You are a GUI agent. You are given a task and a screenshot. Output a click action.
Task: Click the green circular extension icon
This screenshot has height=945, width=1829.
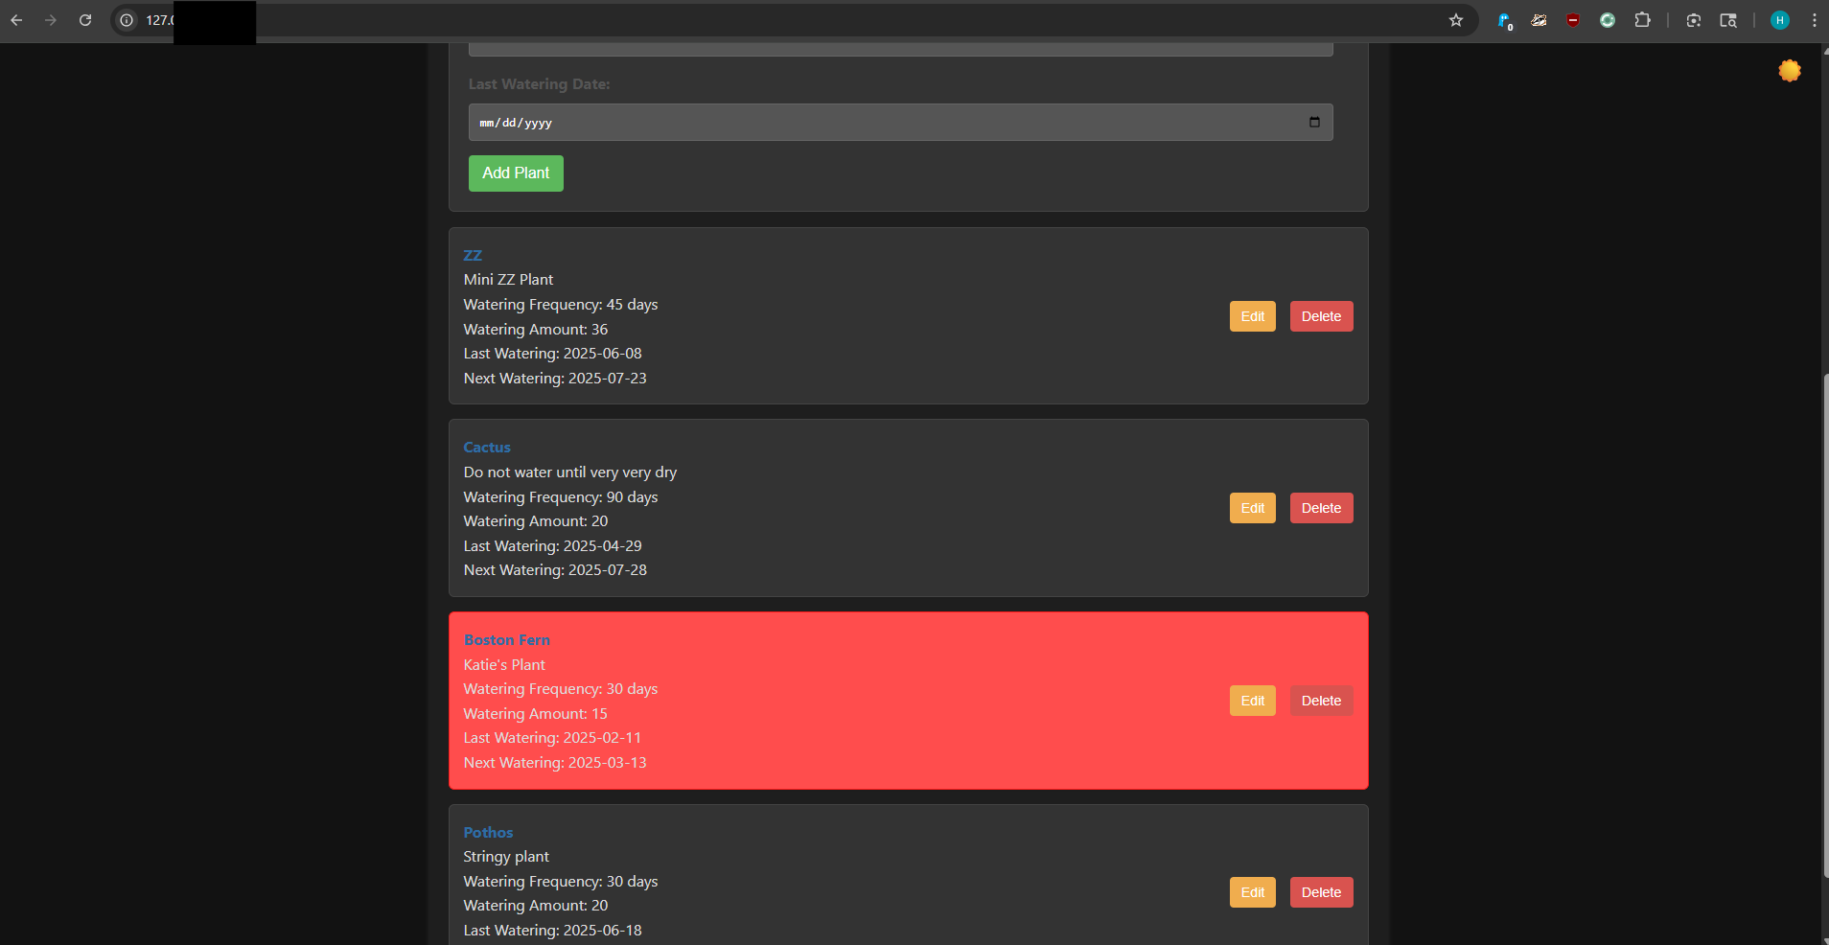(1608, 20)
